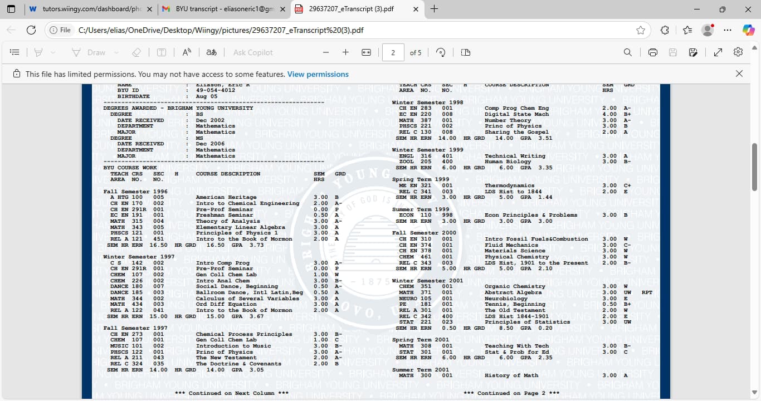
Task: Open the PDF search magnifier
Action: click(x=628, y=52)
